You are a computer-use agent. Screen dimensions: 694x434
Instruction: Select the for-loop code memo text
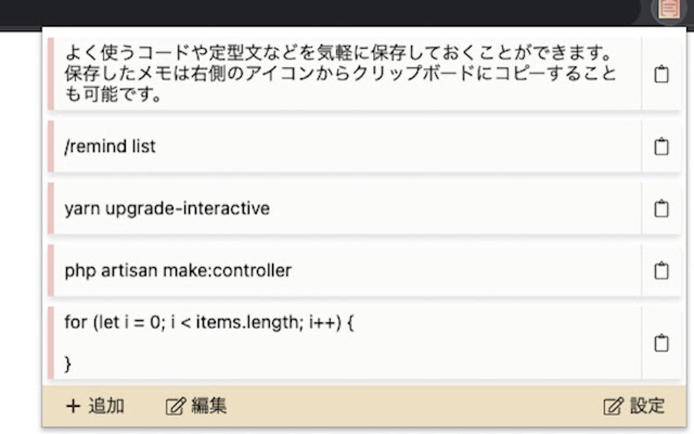click(x=210, y=323)
